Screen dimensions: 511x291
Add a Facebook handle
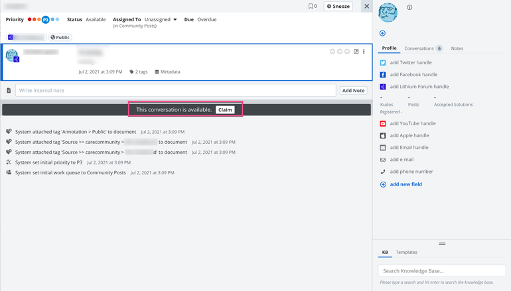tap(413, 74)
